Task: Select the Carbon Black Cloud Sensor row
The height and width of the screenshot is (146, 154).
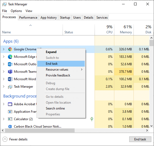Action: pos(75,127)
